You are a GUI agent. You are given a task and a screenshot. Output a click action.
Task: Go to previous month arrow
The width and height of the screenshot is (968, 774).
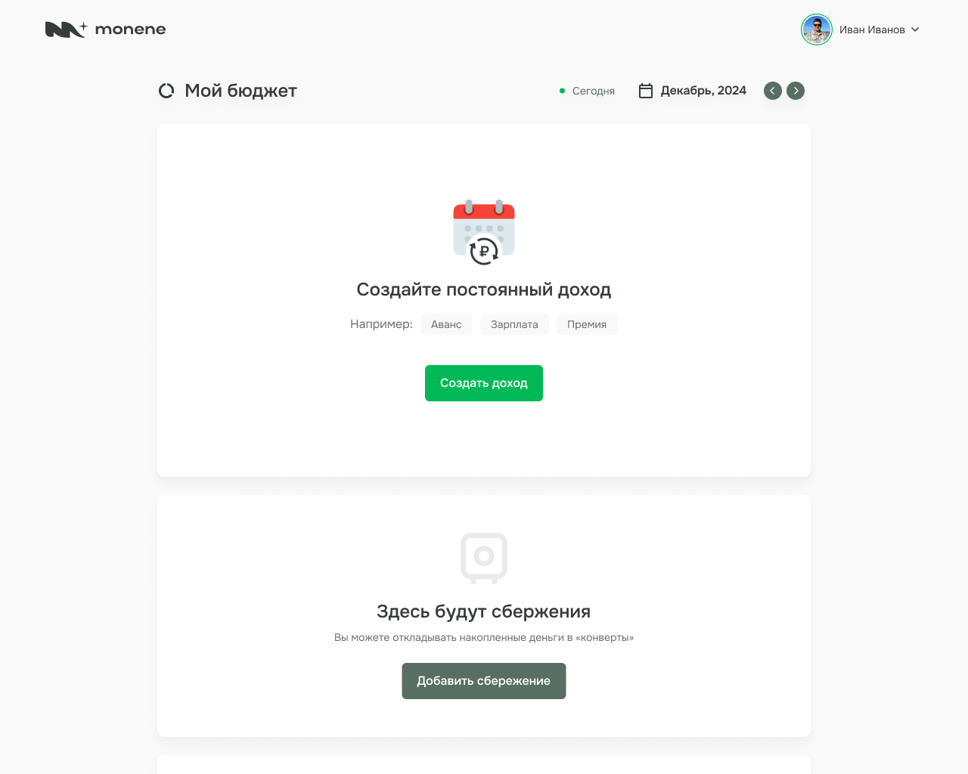[773, 91]
